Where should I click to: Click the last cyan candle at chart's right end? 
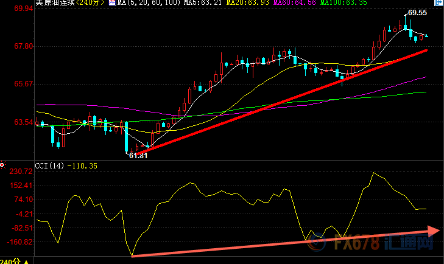pyautogui.click(x=426, y=36)
